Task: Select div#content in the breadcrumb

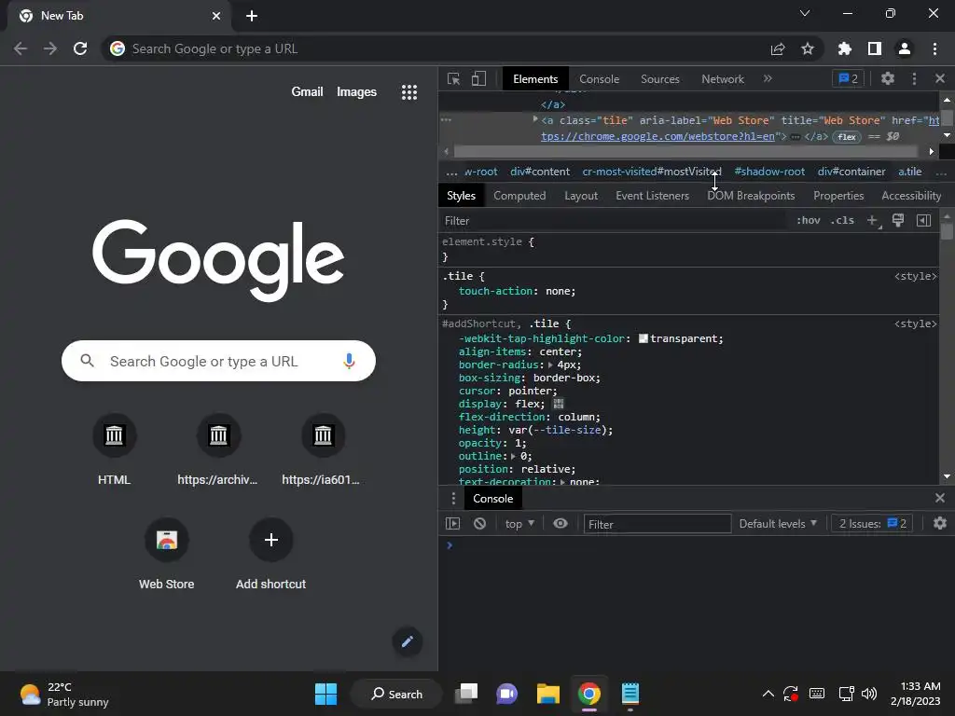Action: [x=540, y=172]
